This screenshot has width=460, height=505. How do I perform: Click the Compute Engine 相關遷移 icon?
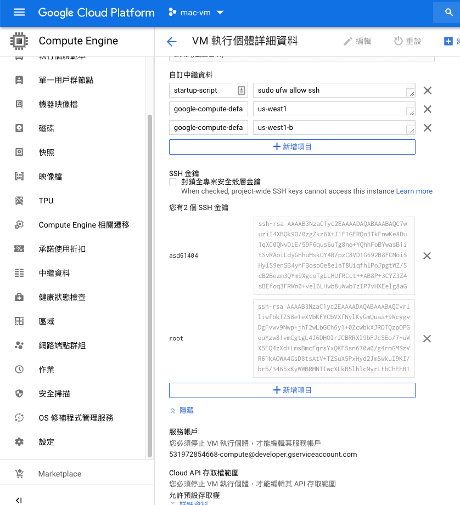[19, 225]
